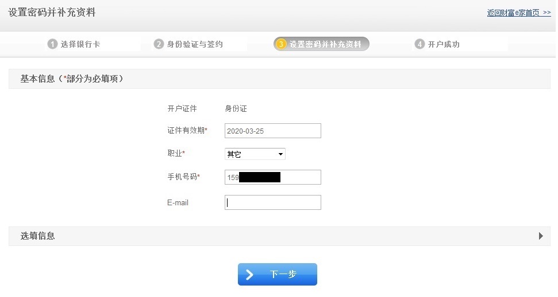Open the 返回财富e家首页 link
This screenshot has width=558, height=297.
[518, 13]
